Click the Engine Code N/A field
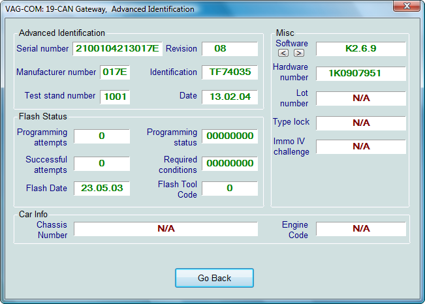This screenshot has width=425, height=304. click(x=361, y=229)
